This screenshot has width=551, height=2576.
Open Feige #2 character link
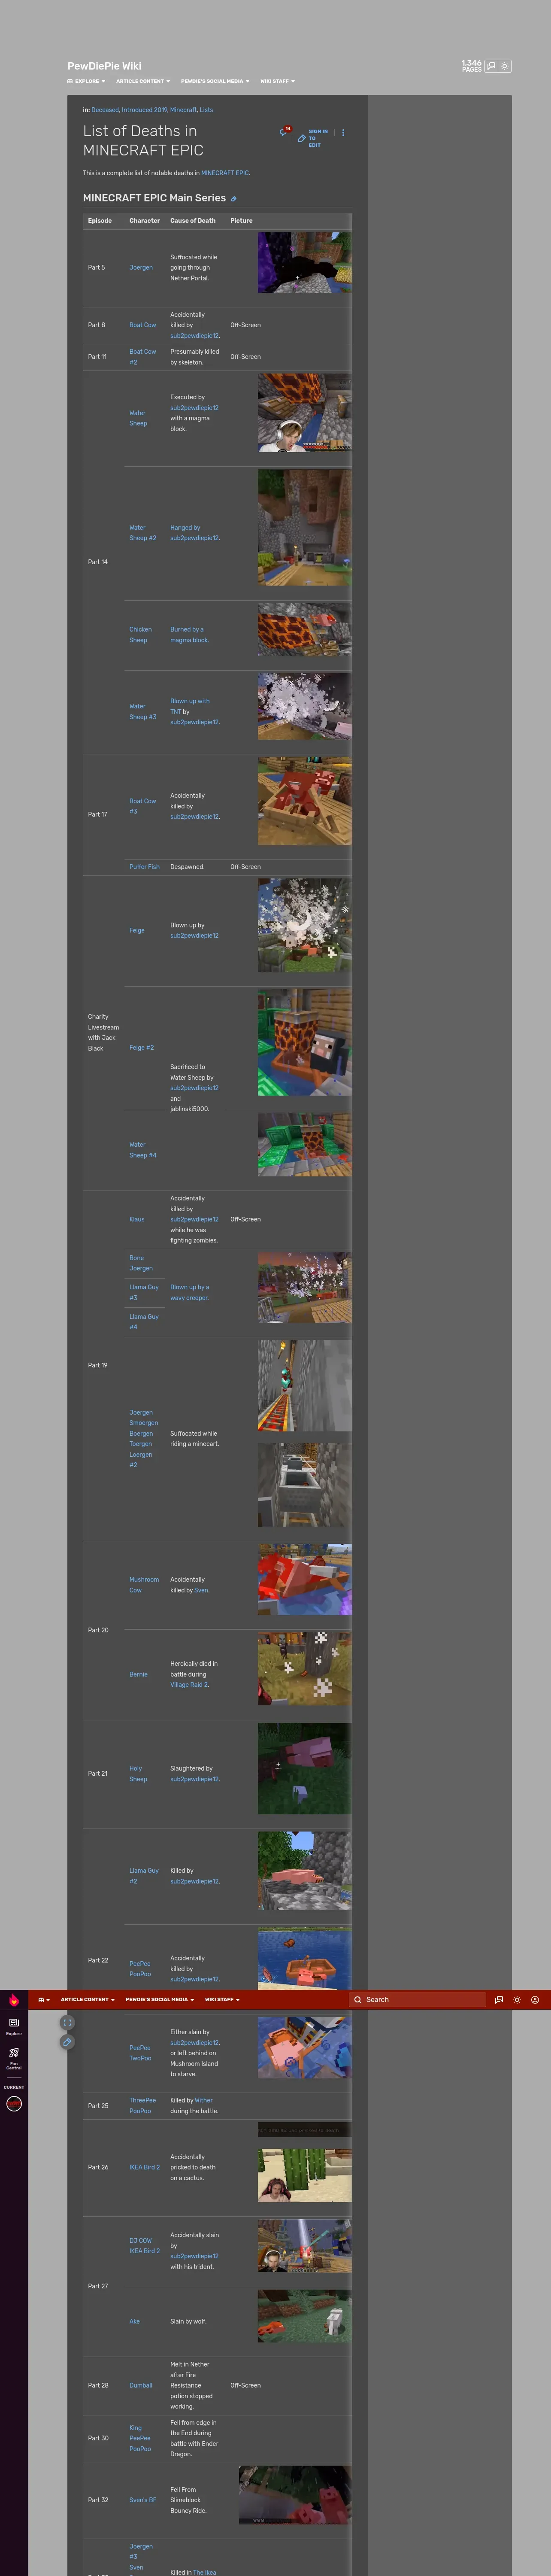141,1048
